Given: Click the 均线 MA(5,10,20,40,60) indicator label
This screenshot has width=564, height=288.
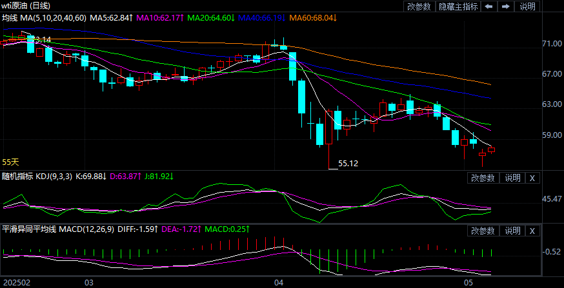Looking at the screenshot, I should pos(44,17).
